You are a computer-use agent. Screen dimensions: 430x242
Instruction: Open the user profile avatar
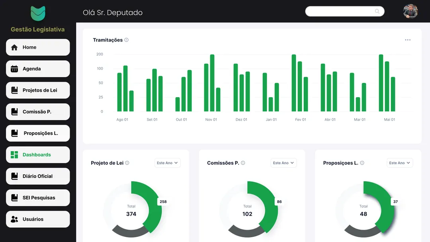point(410,11)
